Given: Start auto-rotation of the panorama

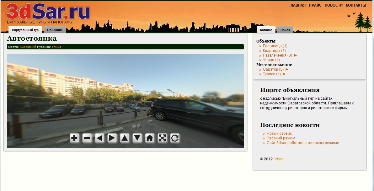Looking at the screenshot, I should tap(175, 138).
